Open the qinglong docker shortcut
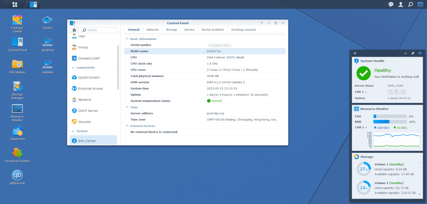Image resolution: width=427 pixels, height=204 pixels. tap(48, 45)
